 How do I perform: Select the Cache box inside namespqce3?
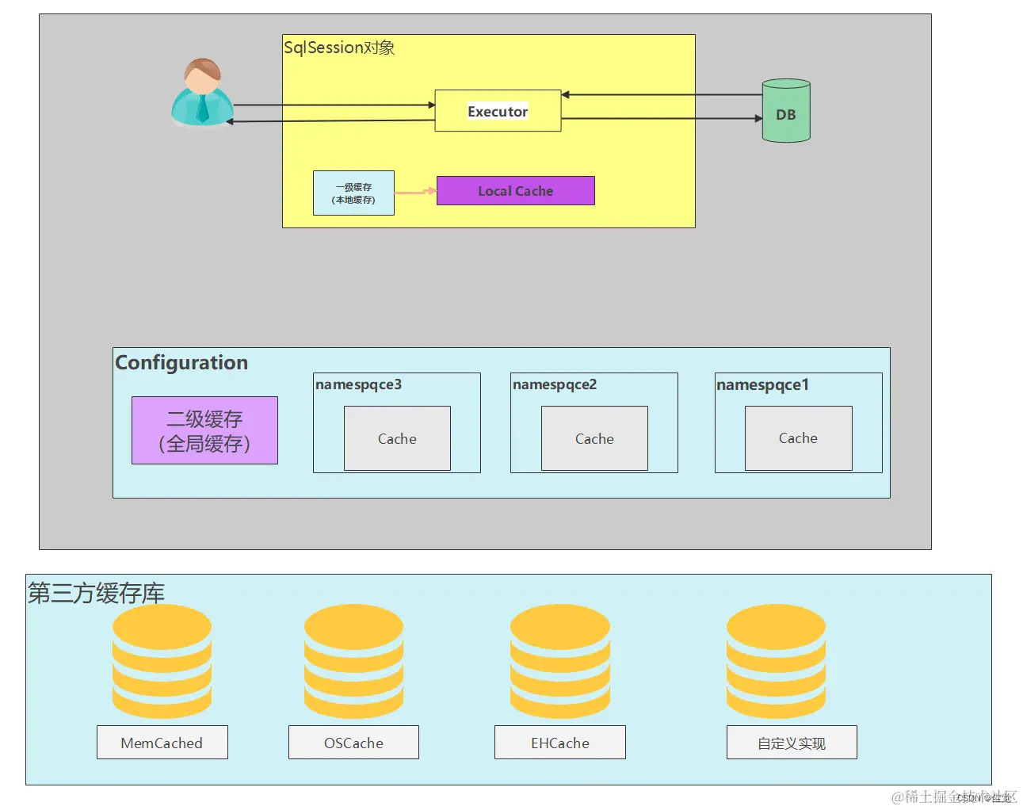[x=397, y=438]
